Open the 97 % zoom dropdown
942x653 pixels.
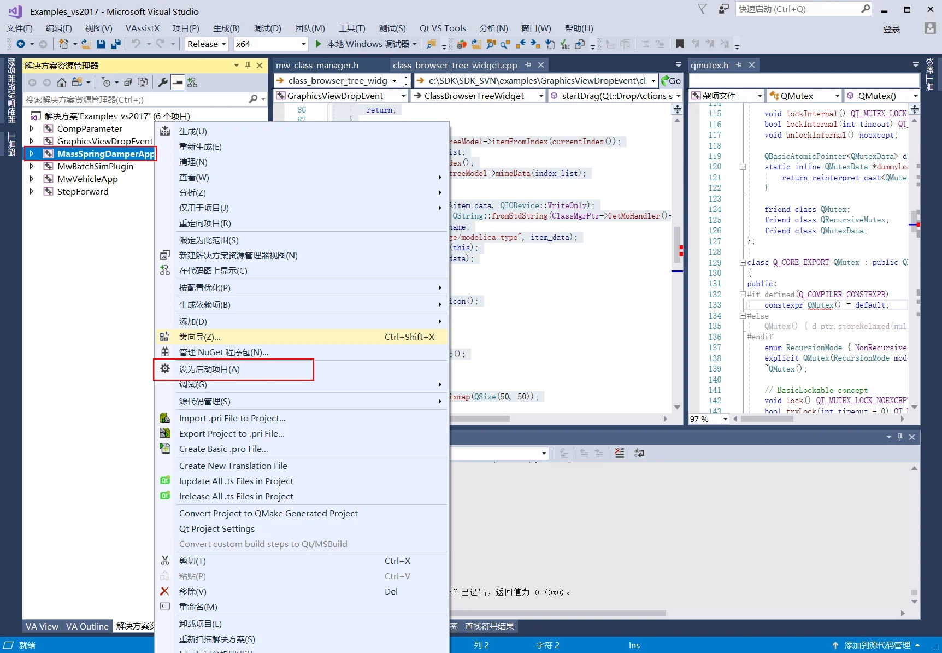coord(709,419)
